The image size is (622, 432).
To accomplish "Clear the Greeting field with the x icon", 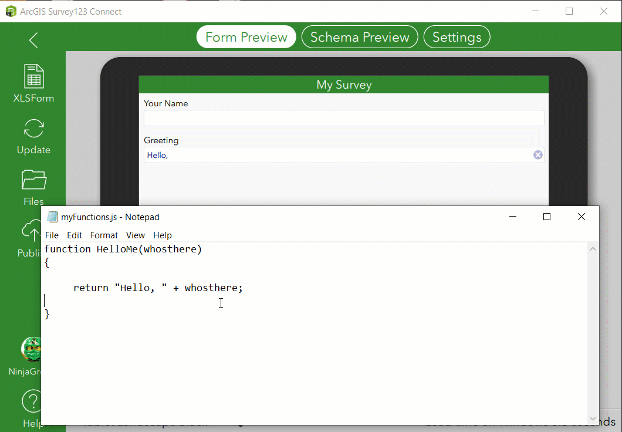I will pos(538,154).
